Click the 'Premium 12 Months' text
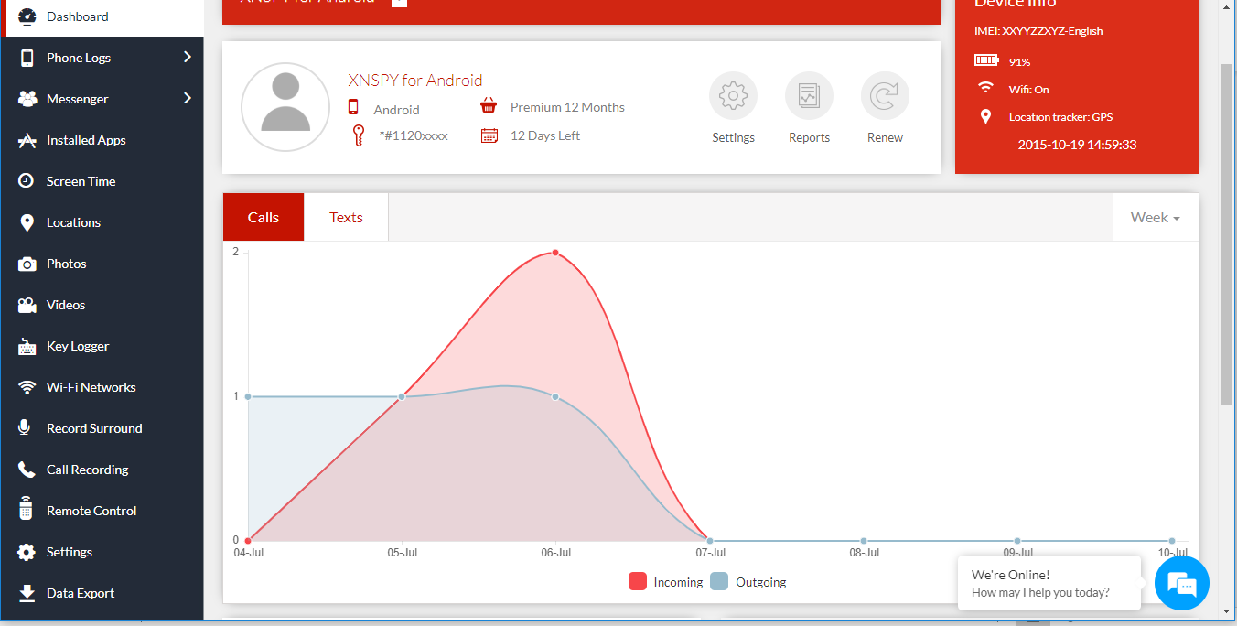Image resolution: width=1237 pixels, height=626 pixels. (567, 107)
